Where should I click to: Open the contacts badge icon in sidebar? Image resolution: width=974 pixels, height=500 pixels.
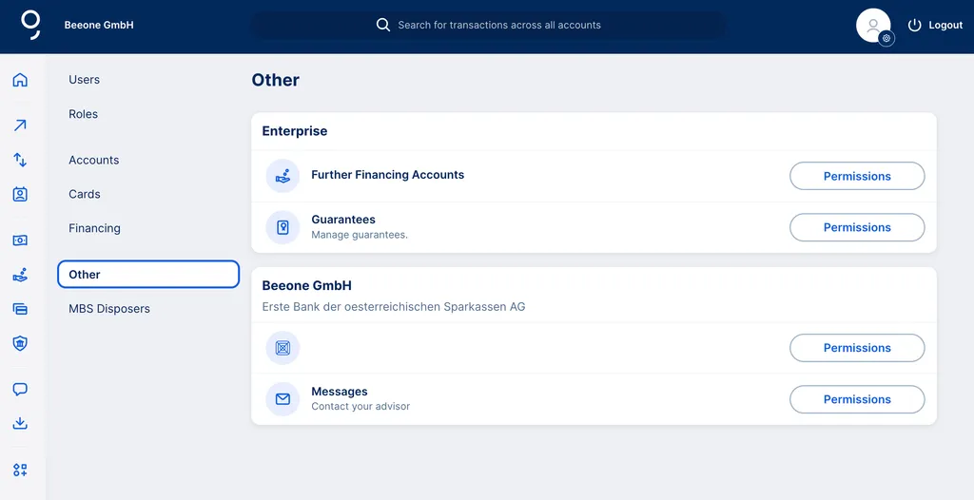pos(20,194)
